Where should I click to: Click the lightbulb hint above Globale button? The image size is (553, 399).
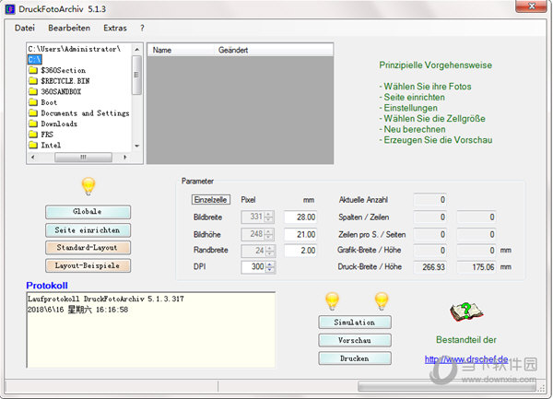pyautogui.click(x=88, y=187)
